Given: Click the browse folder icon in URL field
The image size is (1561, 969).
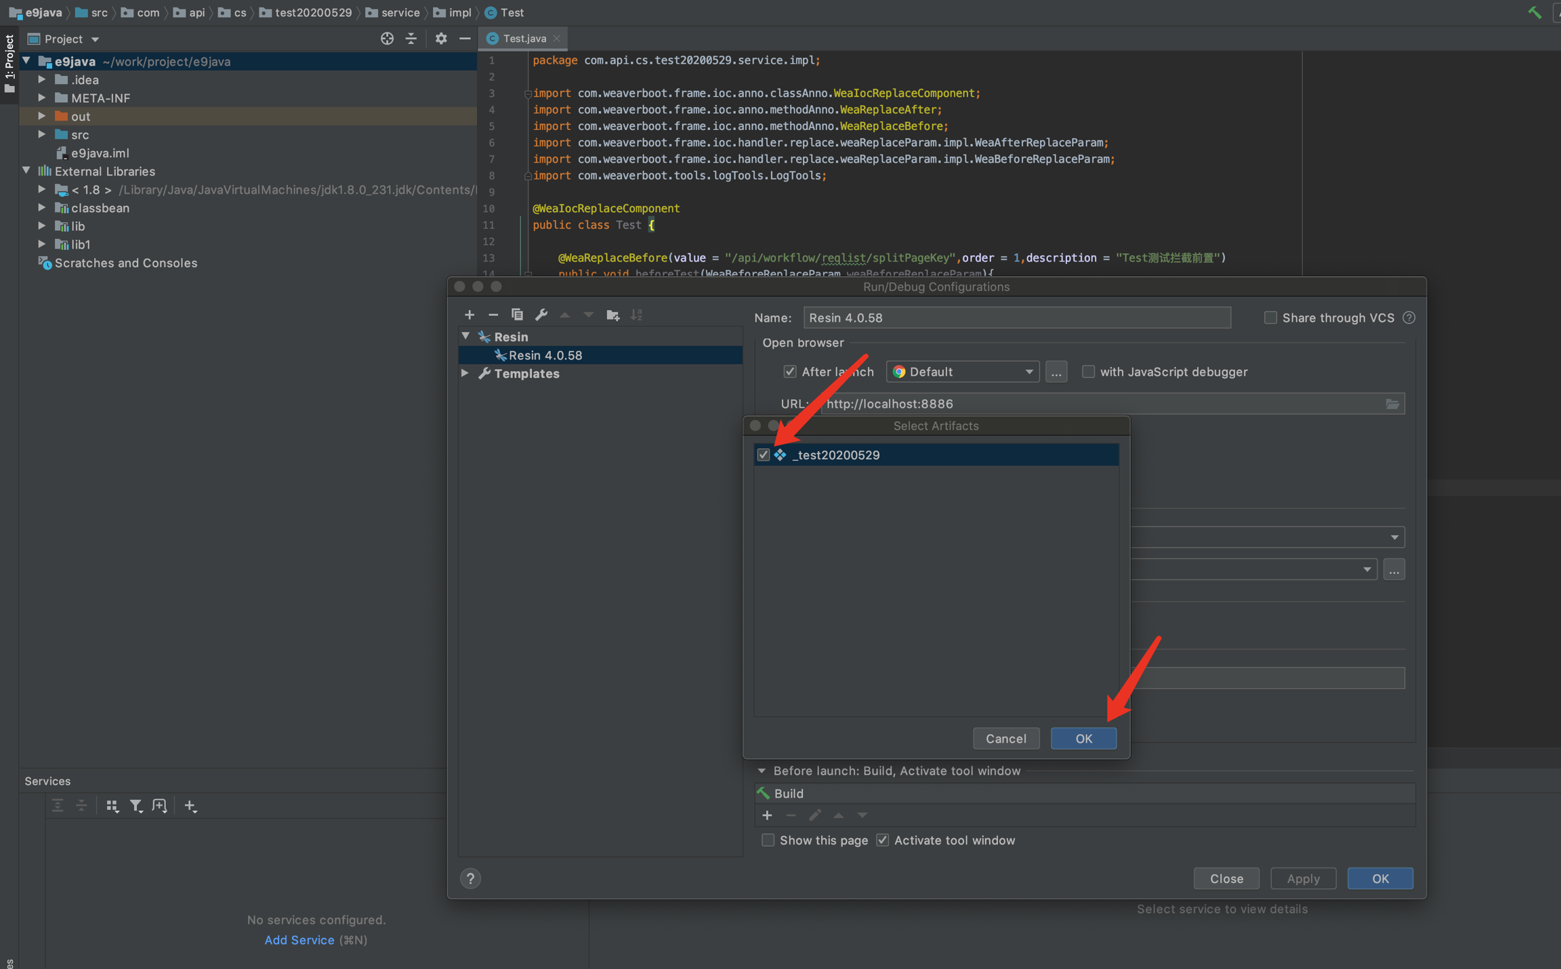Looking at the screenshot, I should pos(1392,404).
